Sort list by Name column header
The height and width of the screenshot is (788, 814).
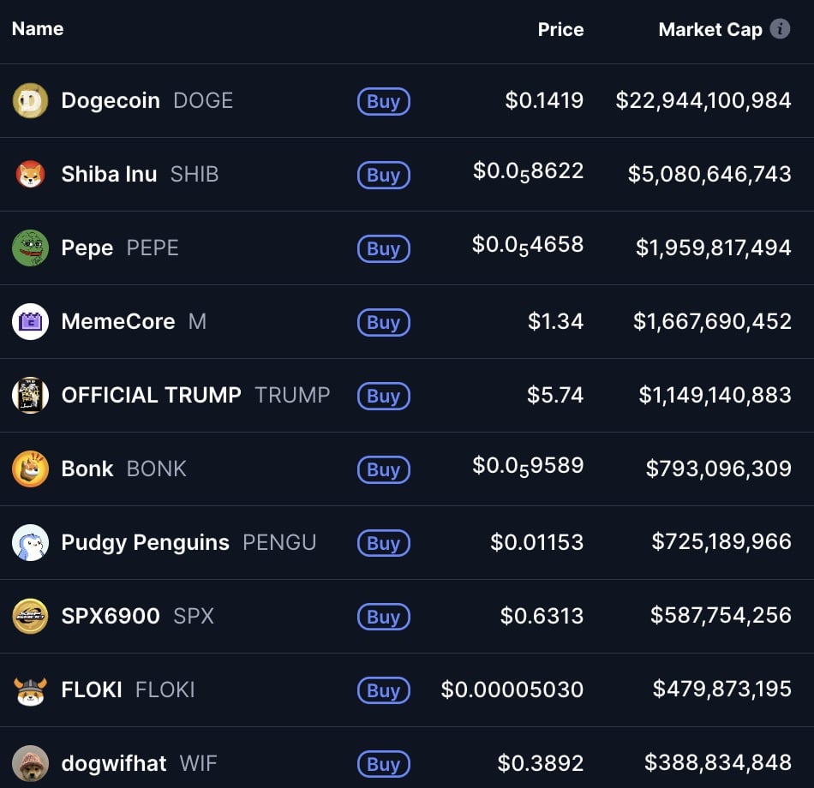point(38,28)
